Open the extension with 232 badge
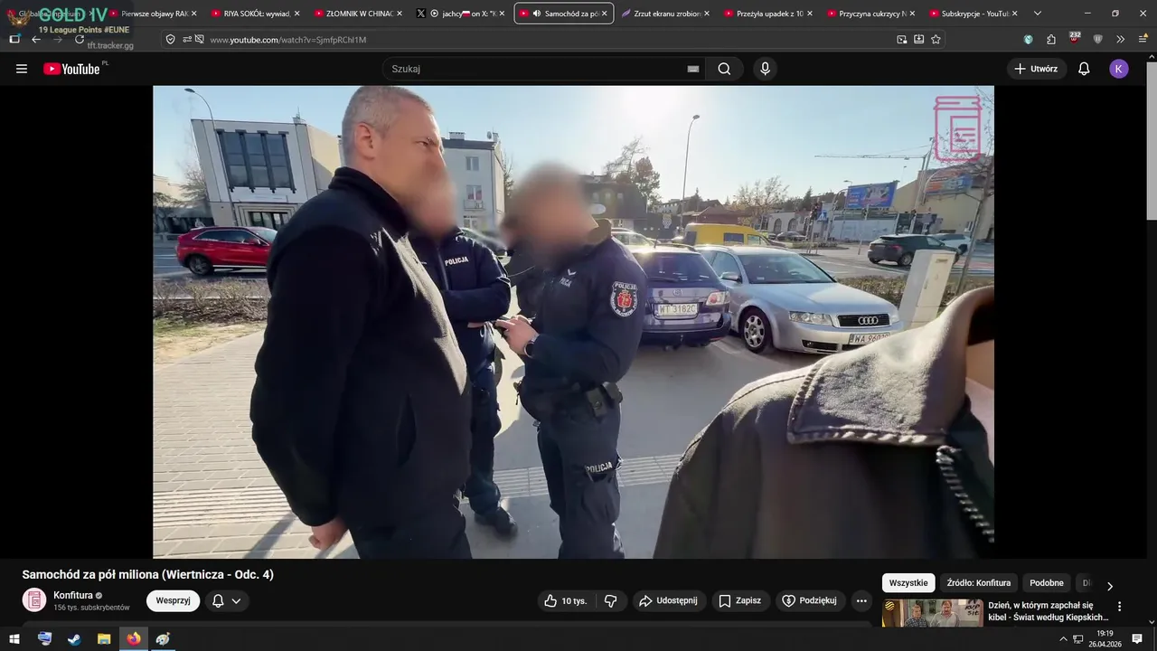 pos(1074,39)
